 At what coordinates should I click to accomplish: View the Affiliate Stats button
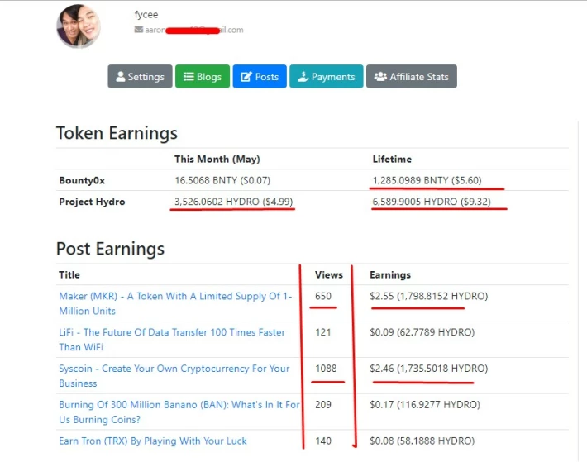pyautogui.click(x=412, y=76)
